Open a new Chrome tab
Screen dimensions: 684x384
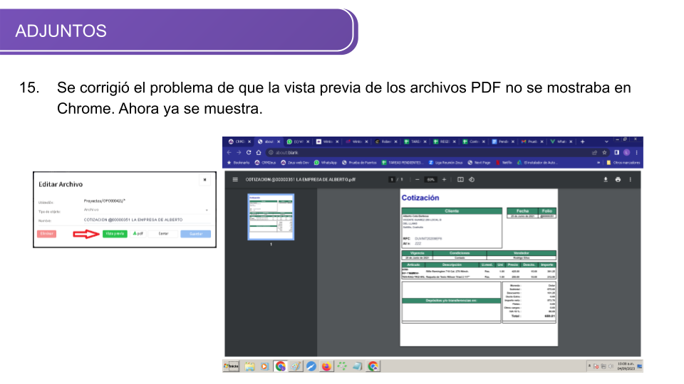[582, 142]
